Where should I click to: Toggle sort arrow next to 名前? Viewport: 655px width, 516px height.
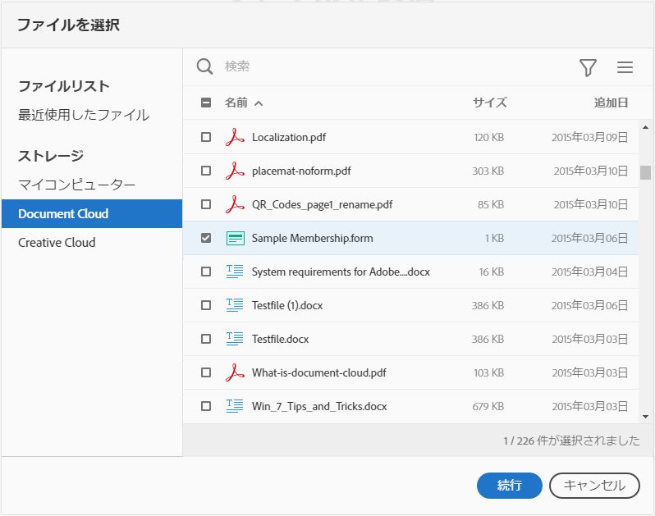259,103
